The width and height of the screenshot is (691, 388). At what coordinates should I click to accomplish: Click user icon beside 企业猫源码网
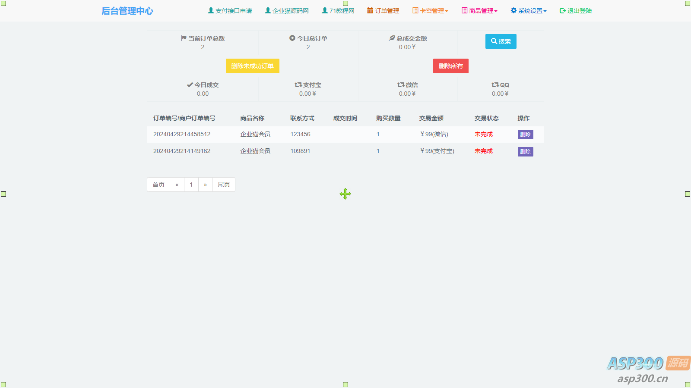pyautogui.click(x=268, y=10)
